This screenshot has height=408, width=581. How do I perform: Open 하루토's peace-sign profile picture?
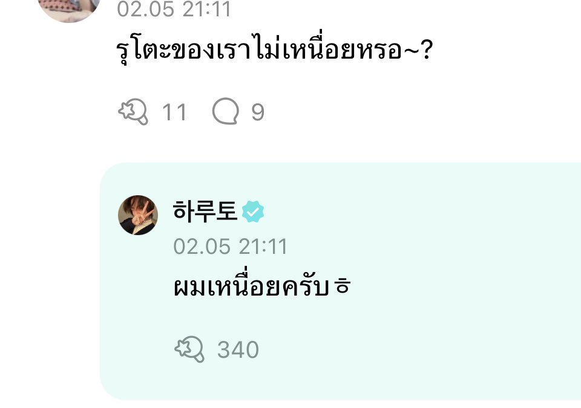(138, 215)
